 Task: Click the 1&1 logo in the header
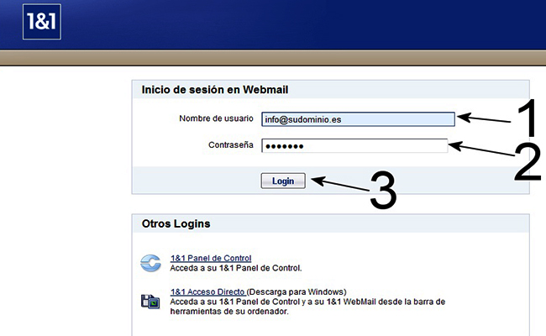point(42,21)
